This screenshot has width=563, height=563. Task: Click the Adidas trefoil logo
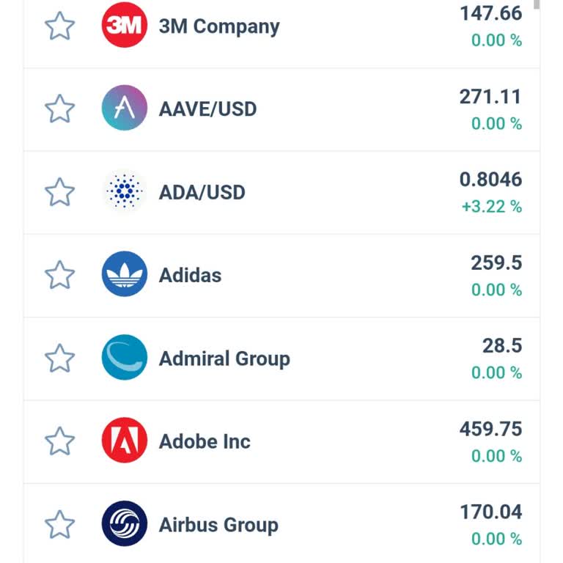point(124,275)
